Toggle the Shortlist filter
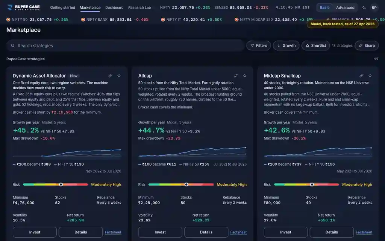Screen dimensions: 385x241 tap(315, 46)
